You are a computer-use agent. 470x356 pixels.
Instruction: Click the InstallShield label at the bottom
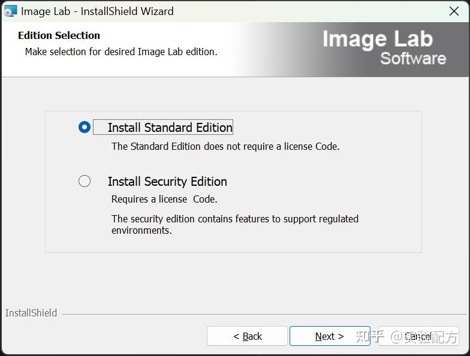(x=31, y=313)
